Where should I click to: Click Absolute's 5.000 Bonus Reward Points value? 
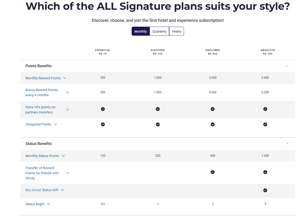click(265, 92)
